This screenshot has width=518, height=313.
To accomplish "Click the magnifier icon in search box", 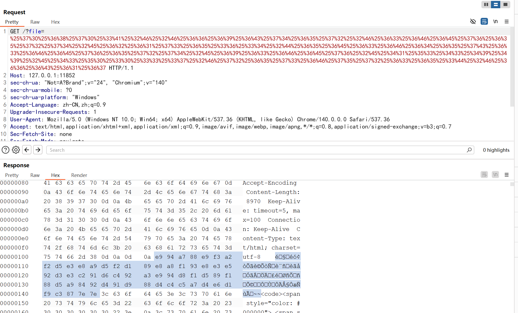I will tap(469, 150).
